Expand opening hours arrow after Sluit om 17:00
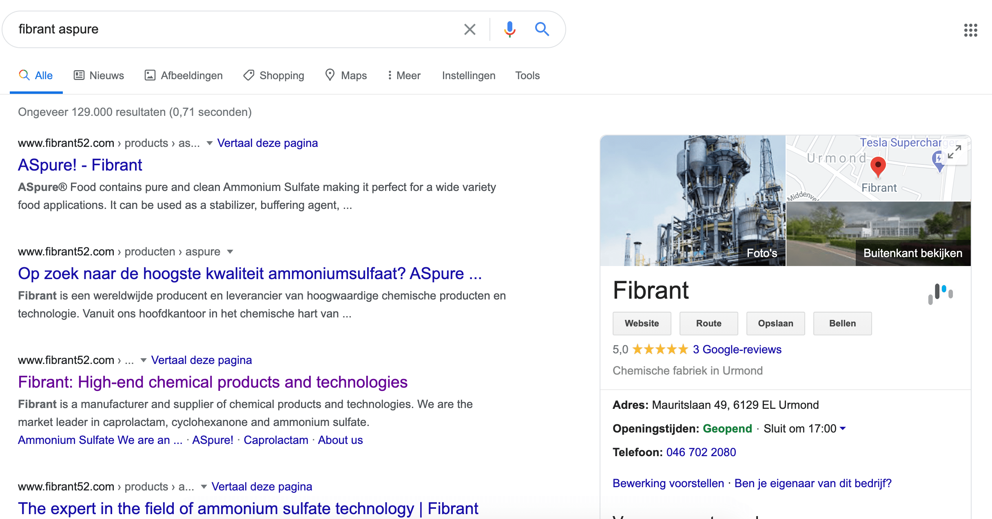Screen dimensions: 992x519 point(843,428)
